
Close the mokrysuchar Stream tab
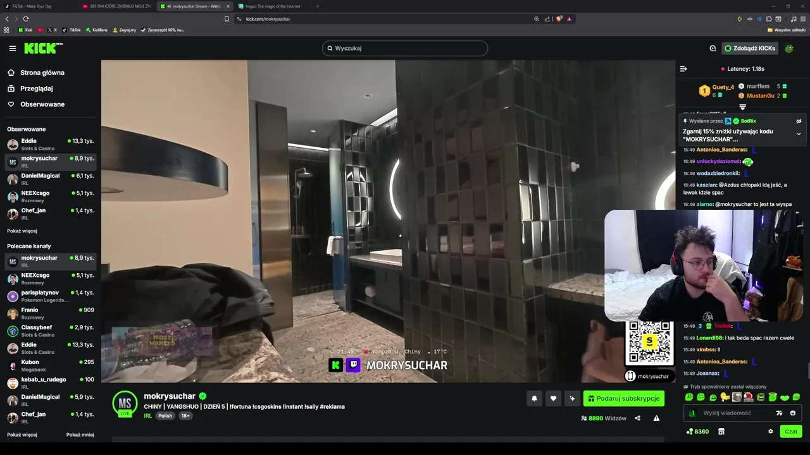(x=228, y=6)
